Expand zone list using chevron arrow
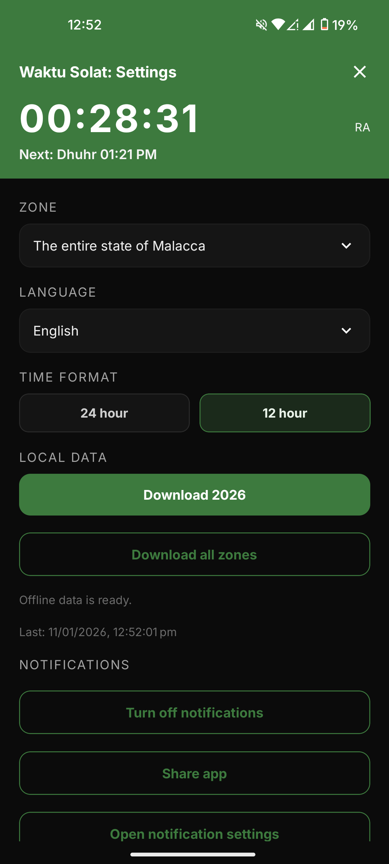 pyautogui.click(x=346, y=246)
